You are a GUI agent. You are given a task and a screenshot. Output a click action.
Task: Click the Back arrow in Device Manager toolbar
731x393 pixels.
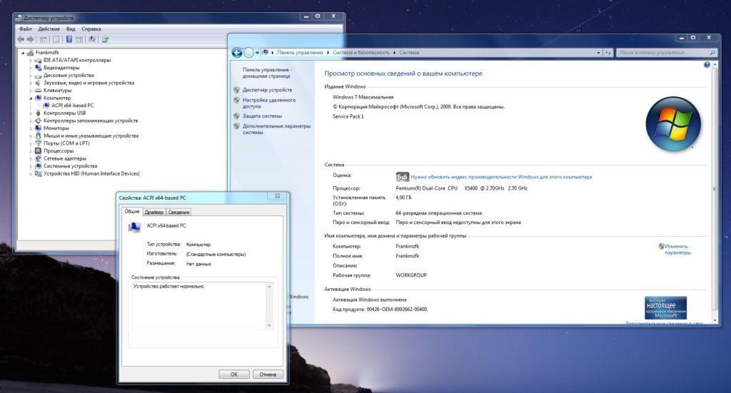[21, 39]
